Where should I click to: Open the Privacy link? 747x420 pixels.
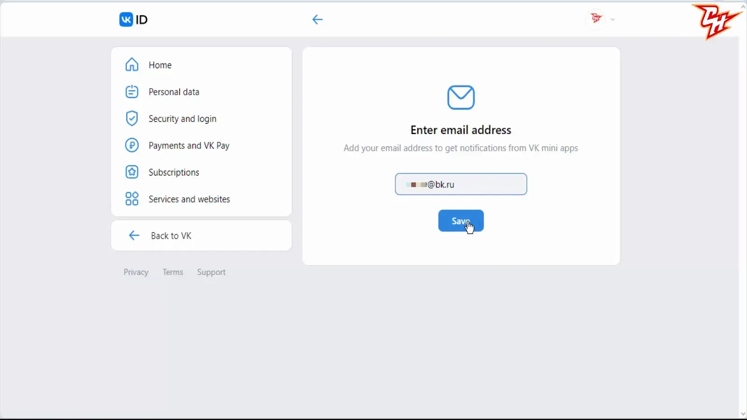click(x=136, y=272)
